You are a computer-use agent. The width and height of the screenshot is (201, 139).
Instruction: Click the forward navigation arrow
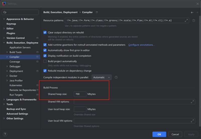click(197, 12)
